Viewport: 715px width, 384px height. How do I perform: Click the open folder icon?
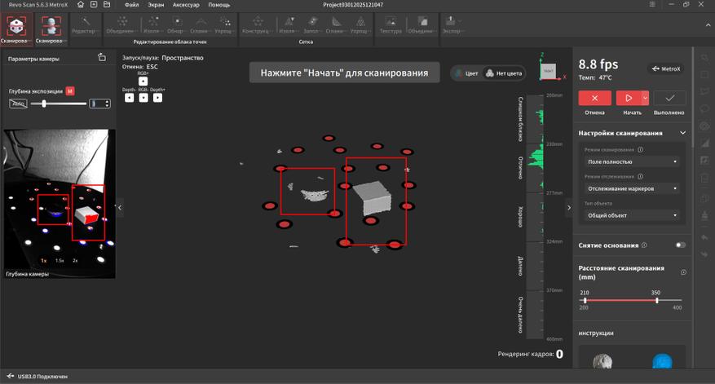108,5
